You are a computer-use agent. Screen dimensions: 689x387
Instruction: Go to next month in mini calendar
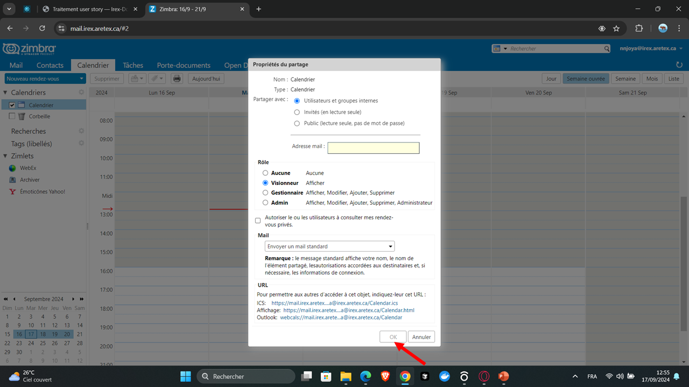coord(74,299)
